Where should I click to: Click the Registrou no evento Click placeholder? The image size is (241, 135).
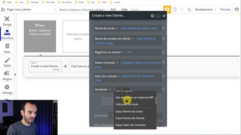click(129, 52)
